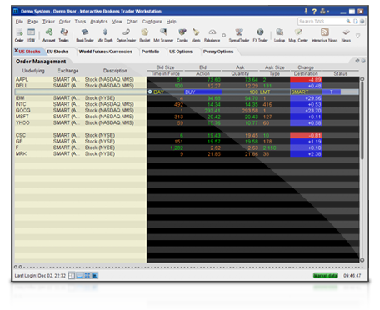Click the Market data status indicator
Viewport: 380px width, 310px height.
click(x=326, y=276)
